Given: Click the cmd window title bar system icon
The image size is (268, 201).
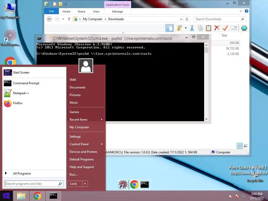Looking at the screenshot, I should (x=39, y=38).
